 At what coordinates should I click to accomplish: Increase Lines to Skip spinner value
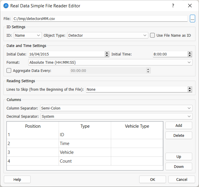[190, 88]
